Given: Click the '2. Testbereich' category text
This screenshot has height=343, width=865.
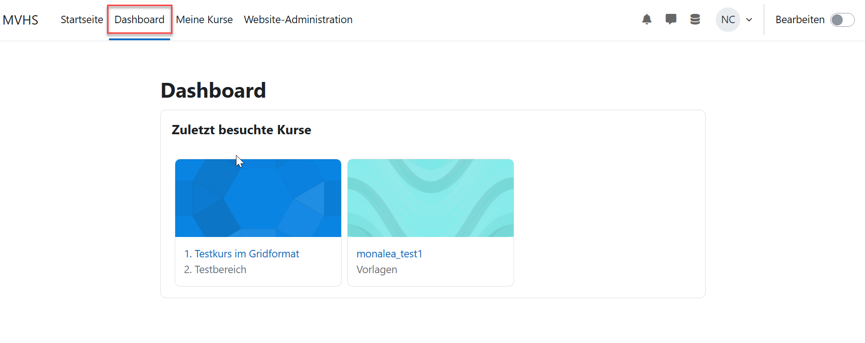Looking at the screenshot, I should [x=215, y=269].
